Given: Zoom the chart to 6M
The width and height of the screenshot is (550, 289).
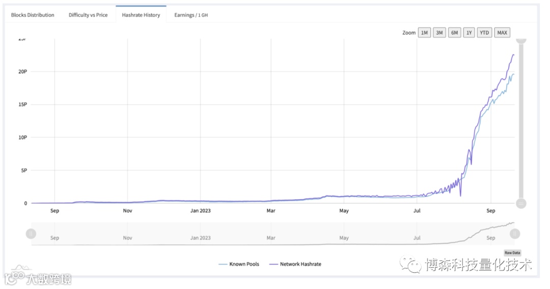Looking at the screenshot, I should 454,33.
